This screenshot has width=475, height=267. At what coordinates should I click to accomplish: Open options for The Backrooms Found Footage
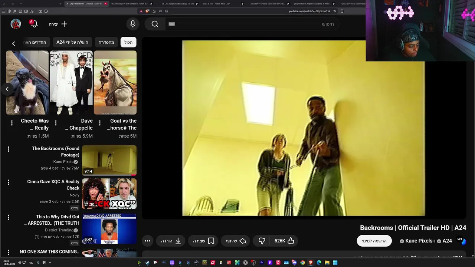(x=9, y=149)
